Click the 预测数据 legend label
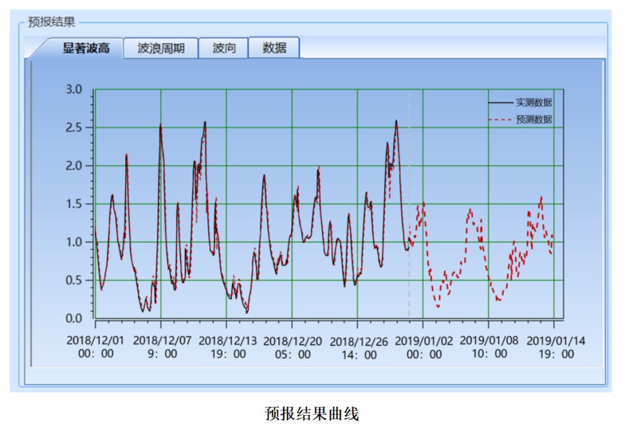 tap(533, 119)
